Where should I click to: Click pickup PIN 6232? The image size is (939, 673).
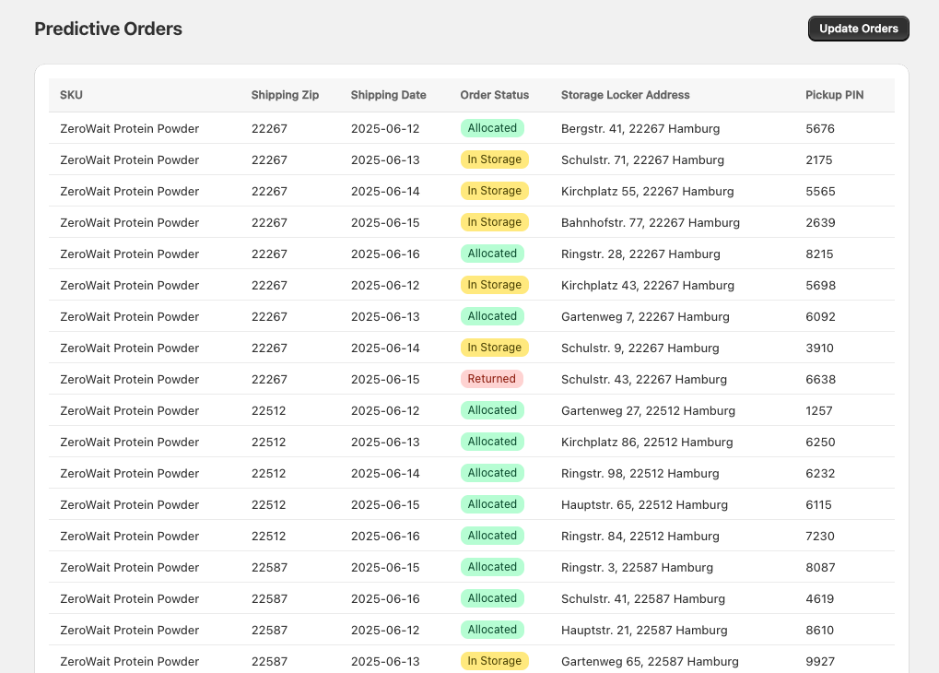(x=820, y=474)
